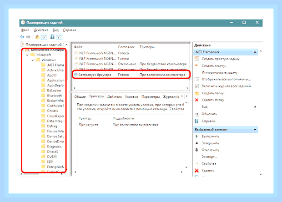
Task: Collapse the Windows tree node
Action: 33,60
